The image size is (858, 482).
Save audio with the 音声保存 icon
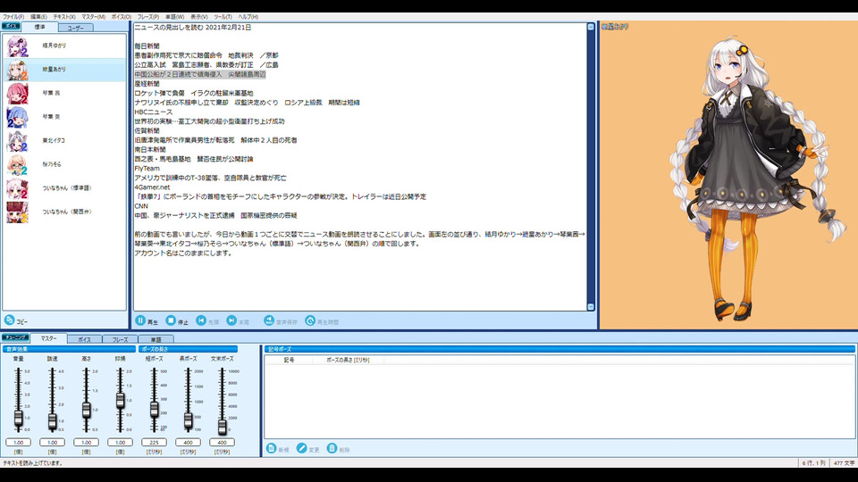(269, 320)
